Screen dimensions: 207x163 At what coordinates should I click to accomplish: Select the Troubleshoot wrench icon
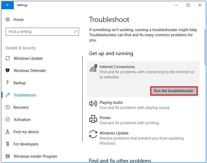(x=8, y=95)
